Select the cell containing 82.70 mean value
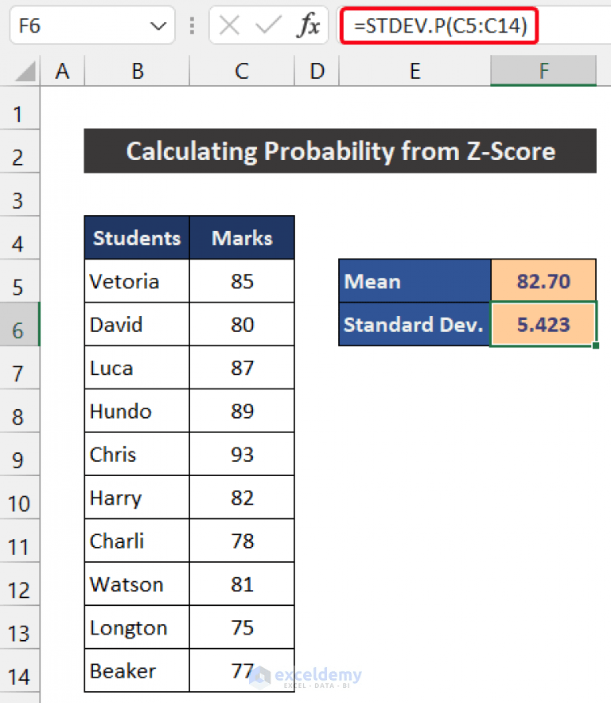The height and width of the screenshot is (703, 611). coord(543,281)
